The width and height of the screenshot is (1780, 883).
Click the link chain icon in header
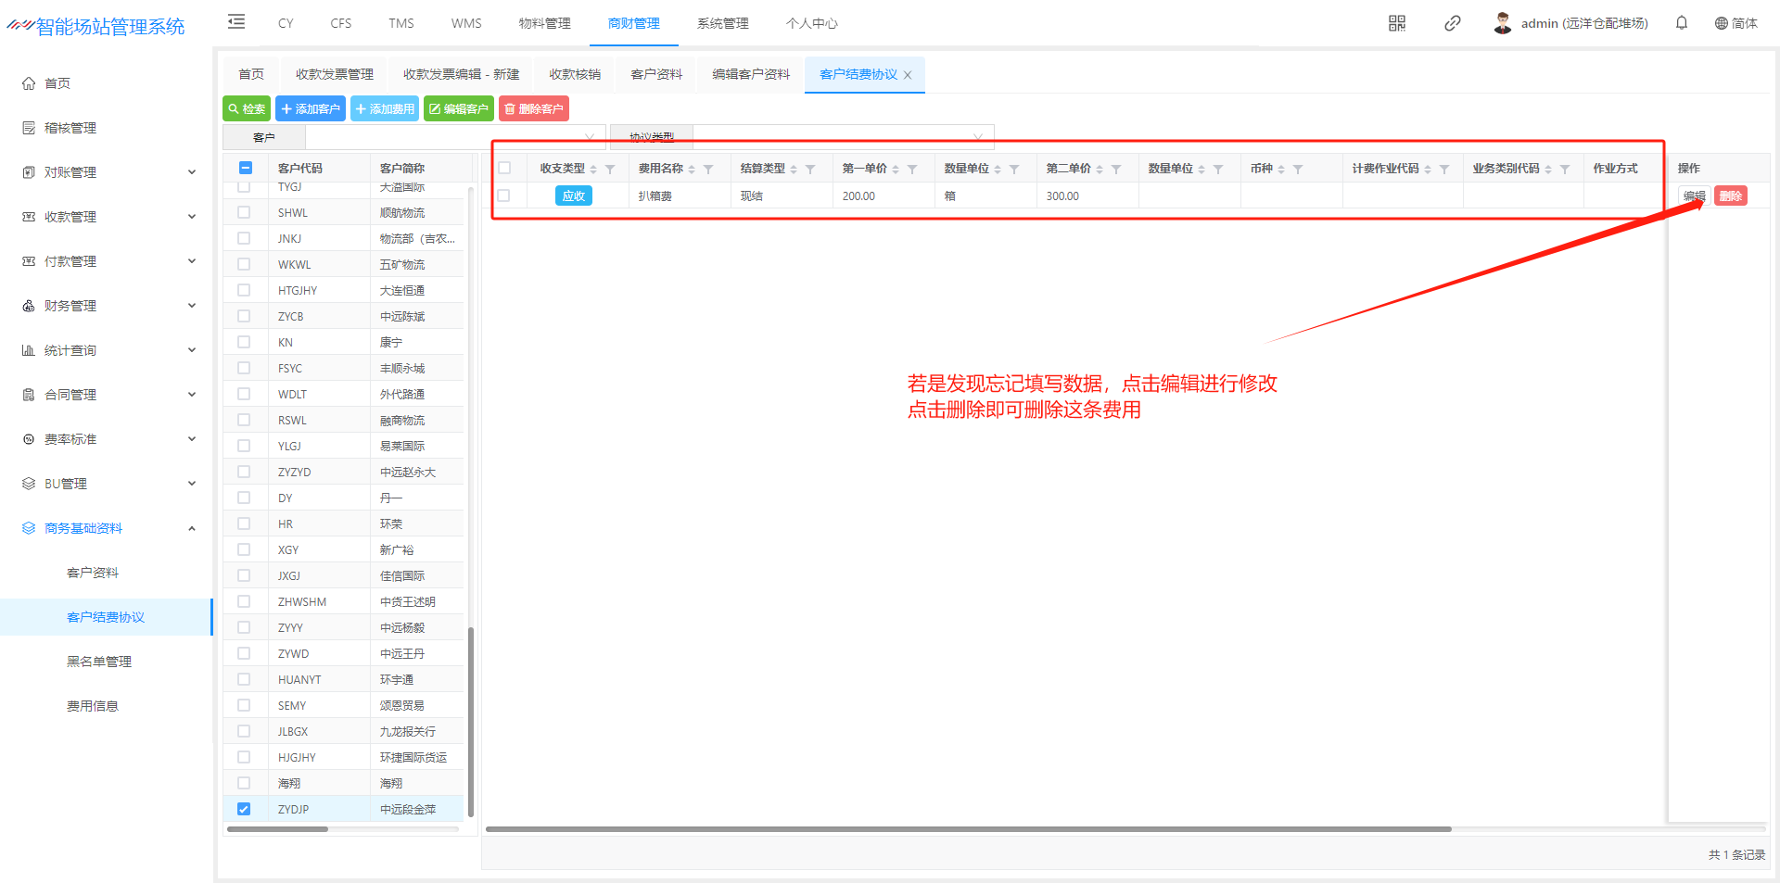click(x=1452, y=23)
